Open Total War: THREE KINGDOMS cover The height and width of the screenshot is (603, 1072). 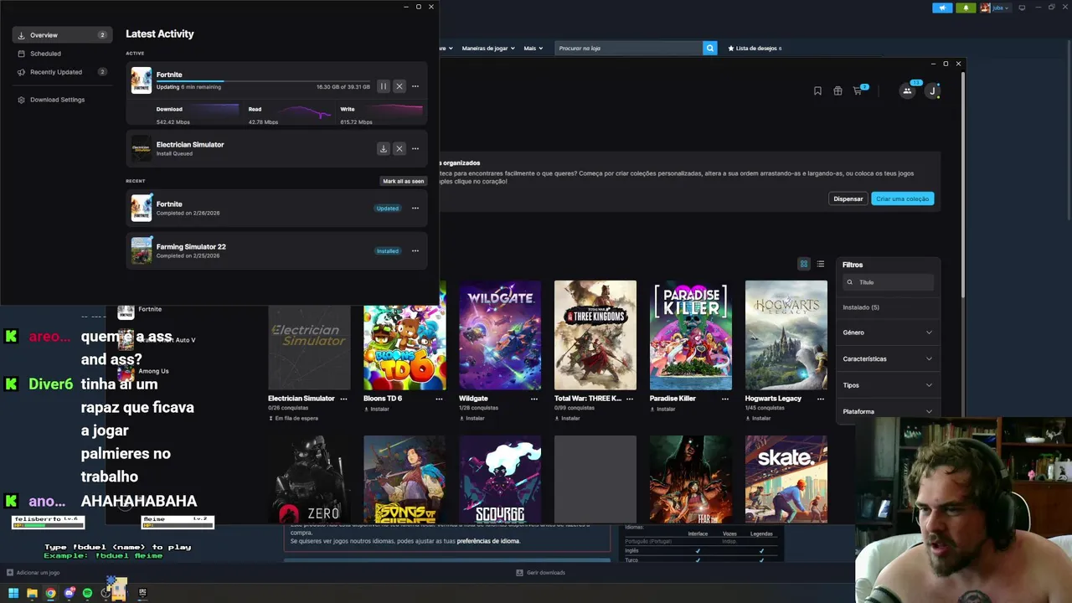595,335
